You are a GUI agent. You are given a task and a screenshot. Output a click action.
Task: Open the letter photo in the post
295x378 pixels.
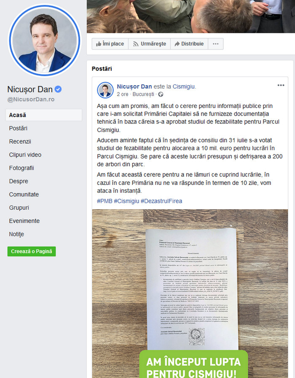click(x=190, y=294)
